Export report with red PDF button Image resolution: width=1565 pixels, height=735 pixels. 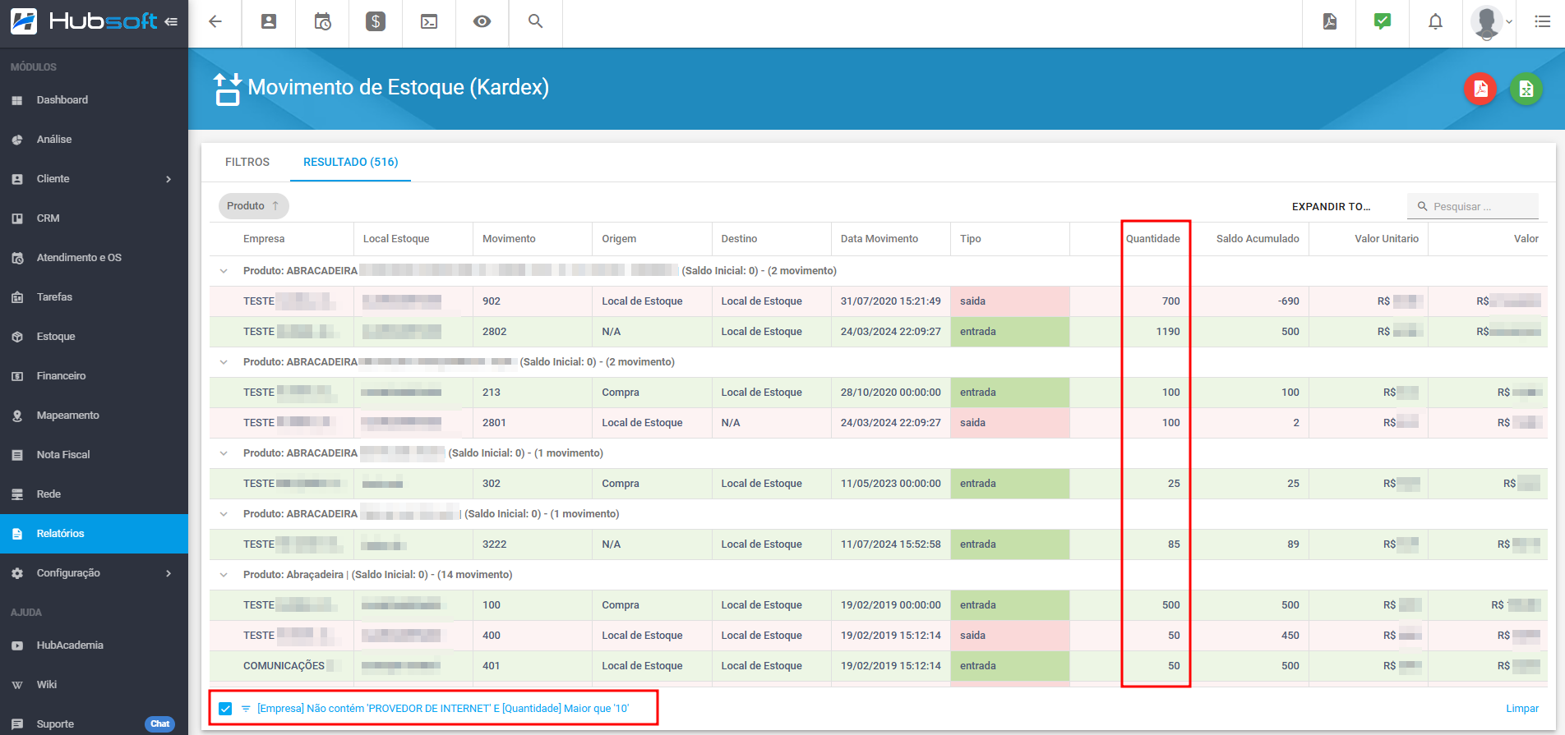tap(1480, 89)
